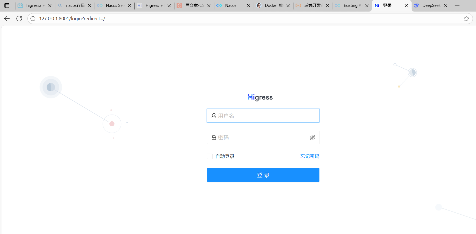Close the Higress + tab
476x234 pixels.
(169, 5)
